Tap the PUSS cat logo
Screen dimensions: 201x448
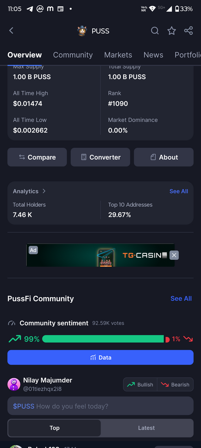82,31
